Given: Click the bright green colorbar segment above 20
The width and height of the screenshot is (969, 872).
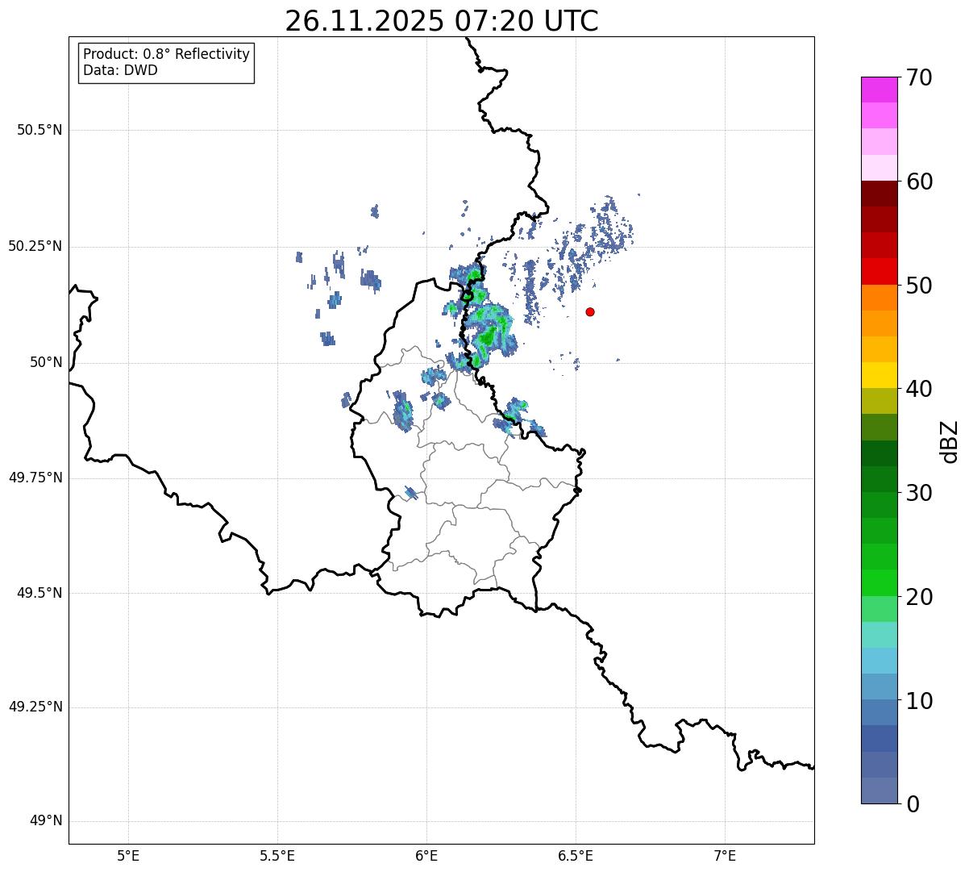Looking at the screenshot, I should click(x=880, y=583).
